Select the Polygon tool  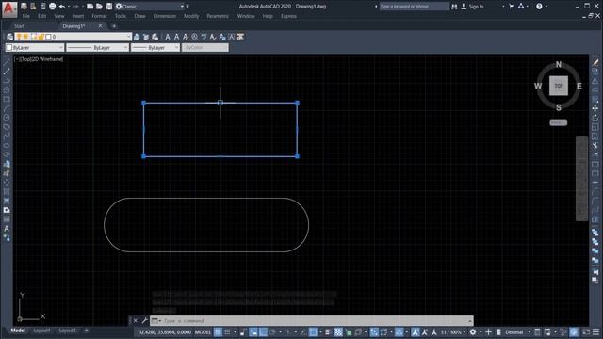[x=7, y=90]
